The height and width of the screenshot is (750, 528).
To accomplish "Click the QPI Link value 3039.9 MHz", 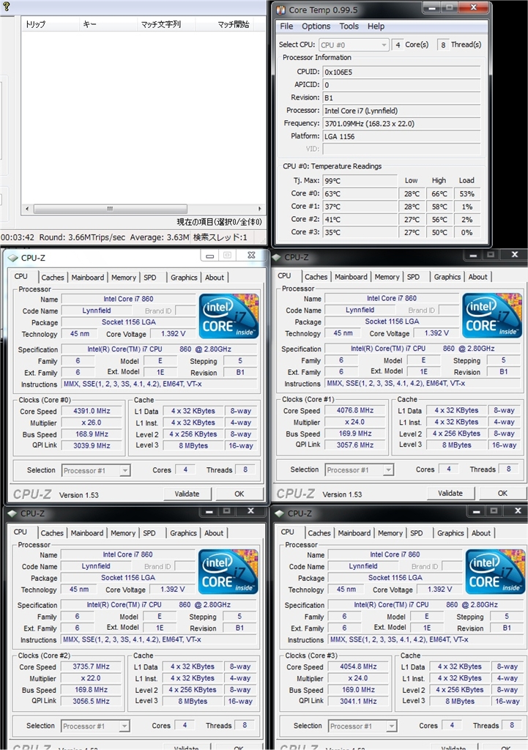I will [x=92, y=446].
